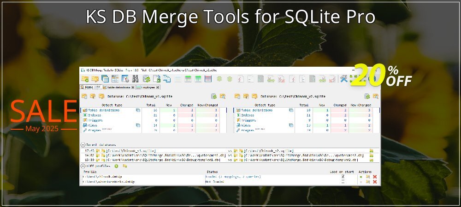Click the red grid table toolbar icon
The image size is (461, 207).
click(x=208, y=79)
